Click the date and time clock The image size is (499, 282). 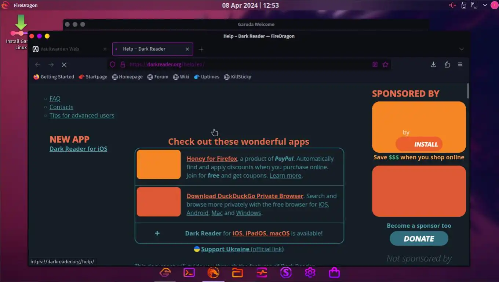click(250, 5)
